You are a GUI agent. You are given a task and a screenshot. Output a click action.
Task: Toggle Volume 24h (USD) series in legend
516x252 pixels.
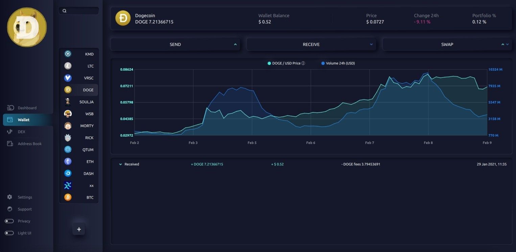(338, 63)
